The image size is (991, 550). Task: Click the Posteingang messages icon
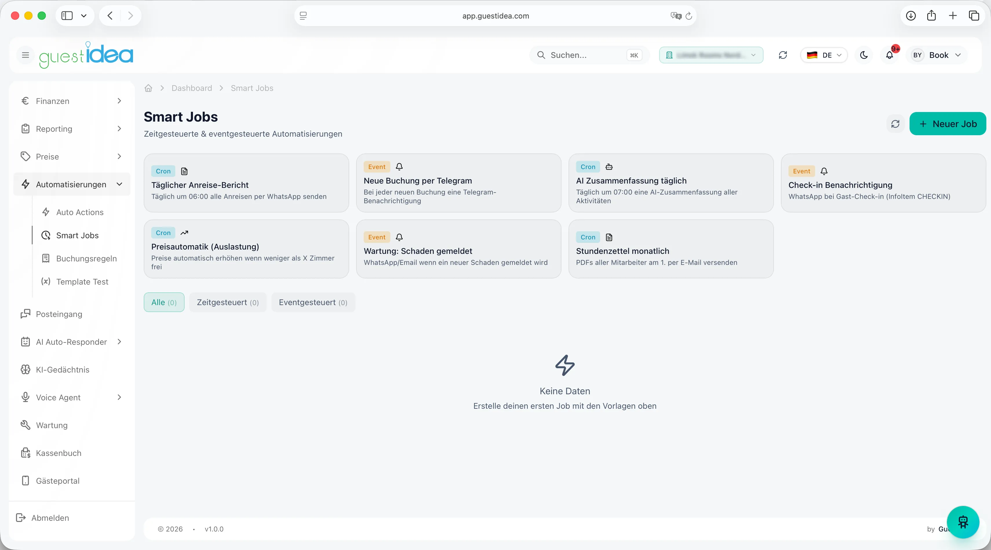click(25, 313)
